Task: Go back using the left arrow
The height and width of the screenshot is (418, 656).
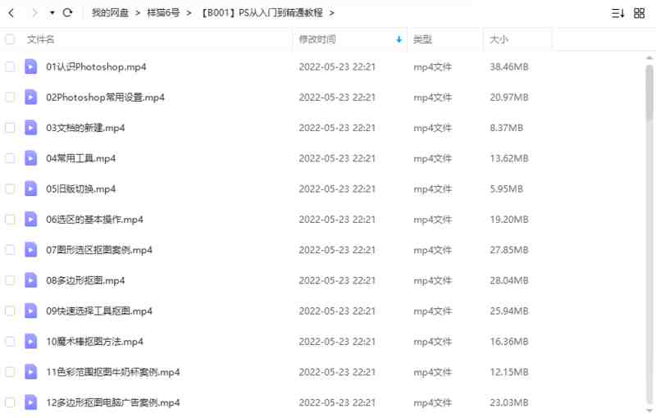Action: click(x=11, y=13)
